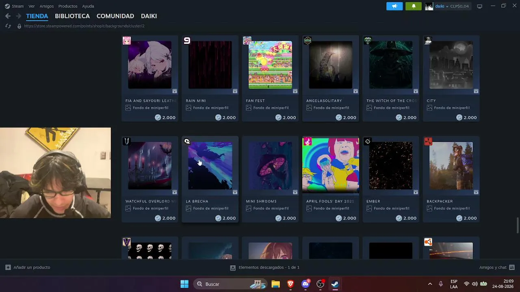
Task: Select the Fan Fest background thumbnail
Action: point(270,65)
